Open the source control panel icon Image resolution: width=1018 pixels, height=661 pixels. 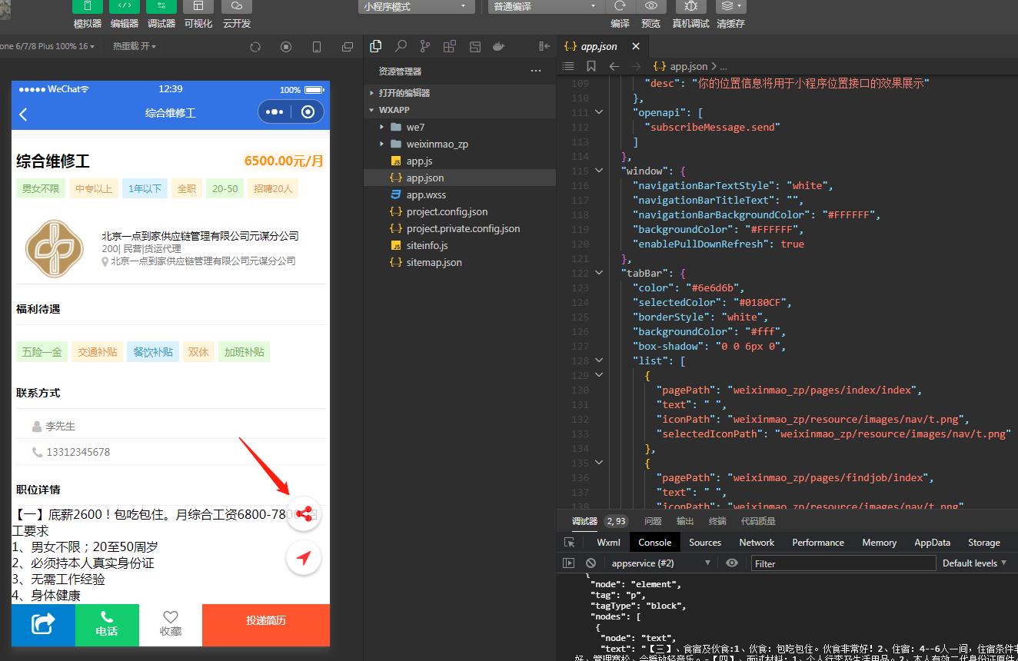pyautogui.click(x=425, y=46)
